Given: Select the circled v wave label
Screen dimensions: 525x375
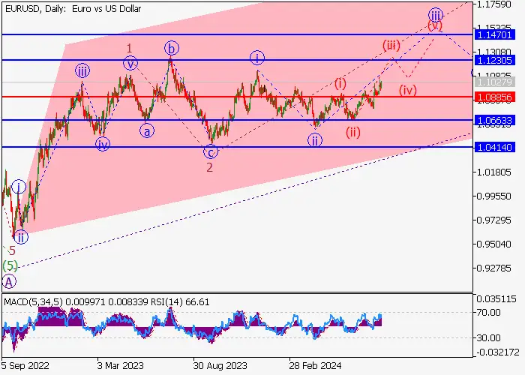Looking at the screenshot, I should (130, 63).
